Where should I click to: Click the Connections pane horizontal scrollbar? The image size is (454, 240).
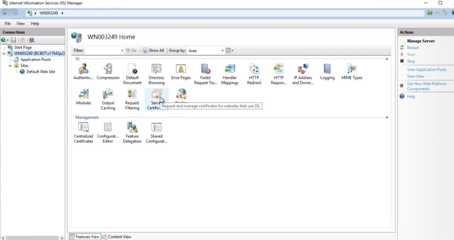pos(32,237)
